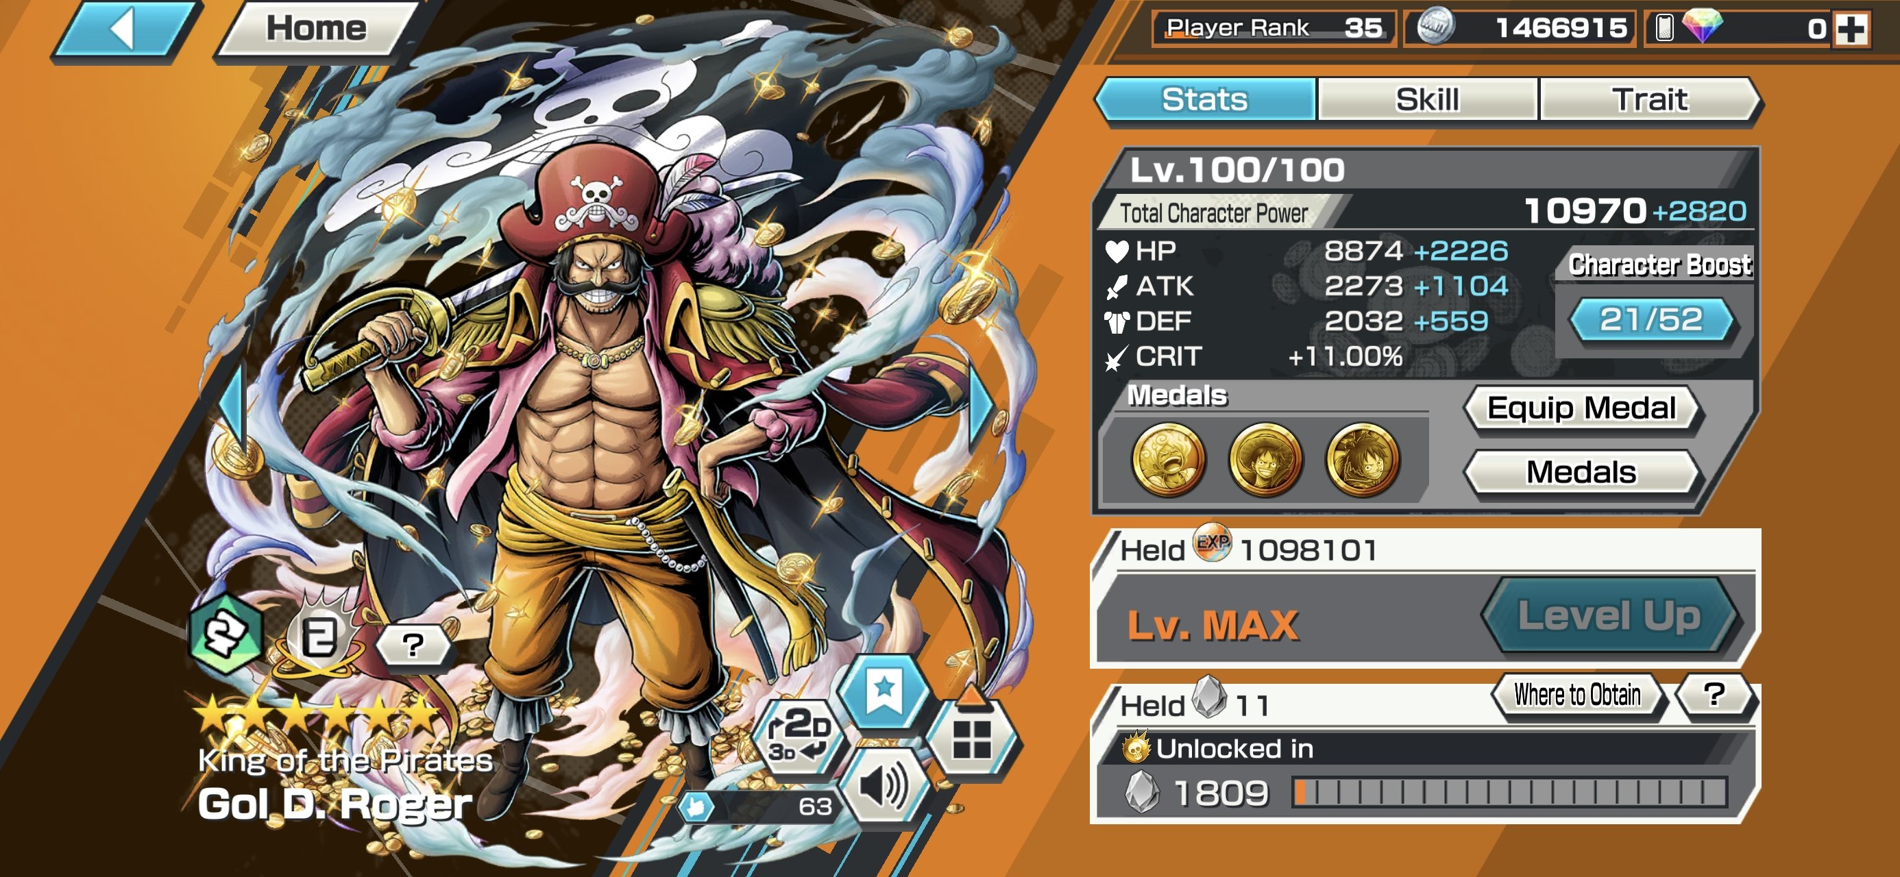Show previous character with left arrow
The width and height of the screenshot is (1900, 877).
(232, 406)
